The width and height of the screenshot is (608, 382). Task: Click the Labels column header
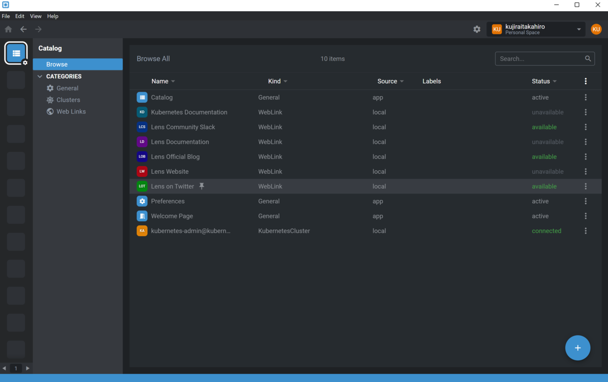point(432,81)
